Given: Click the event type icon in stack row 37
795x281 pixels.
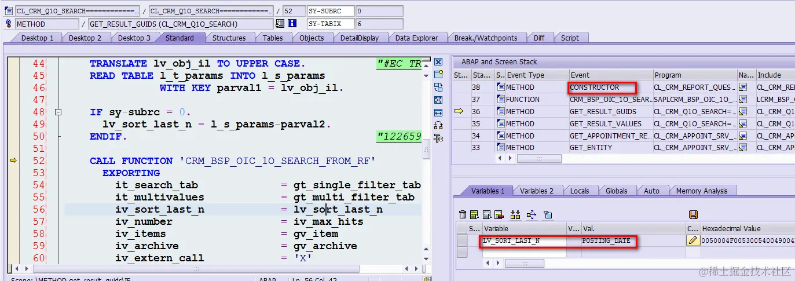Looking at the screenshot, I should pyautogui.click(x=501, y=100).
